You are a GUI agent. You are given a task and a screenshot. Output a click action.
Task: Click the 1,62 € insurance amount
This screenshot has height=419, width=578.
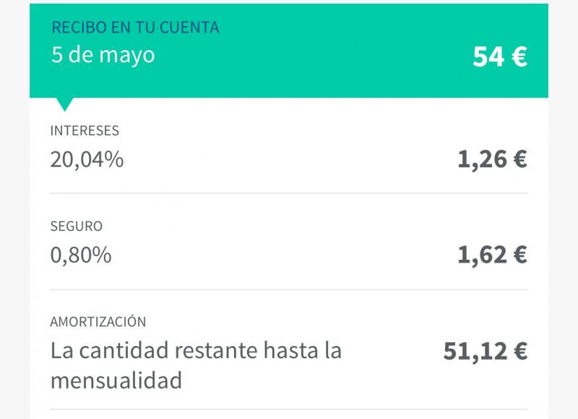[x=493, y=255]
